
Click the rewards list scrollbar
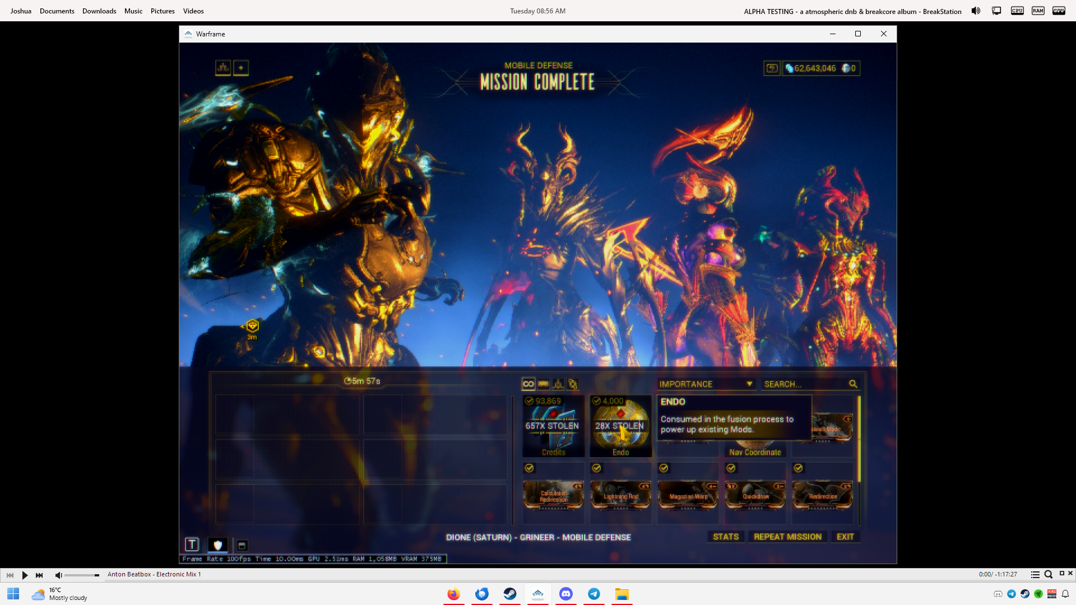point(859,439)
